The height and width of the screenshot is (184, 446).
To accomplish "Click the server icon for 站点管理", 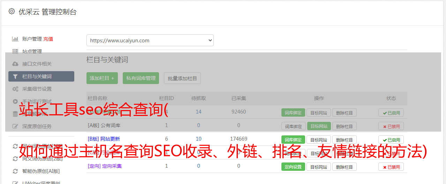I will [15, 51].
